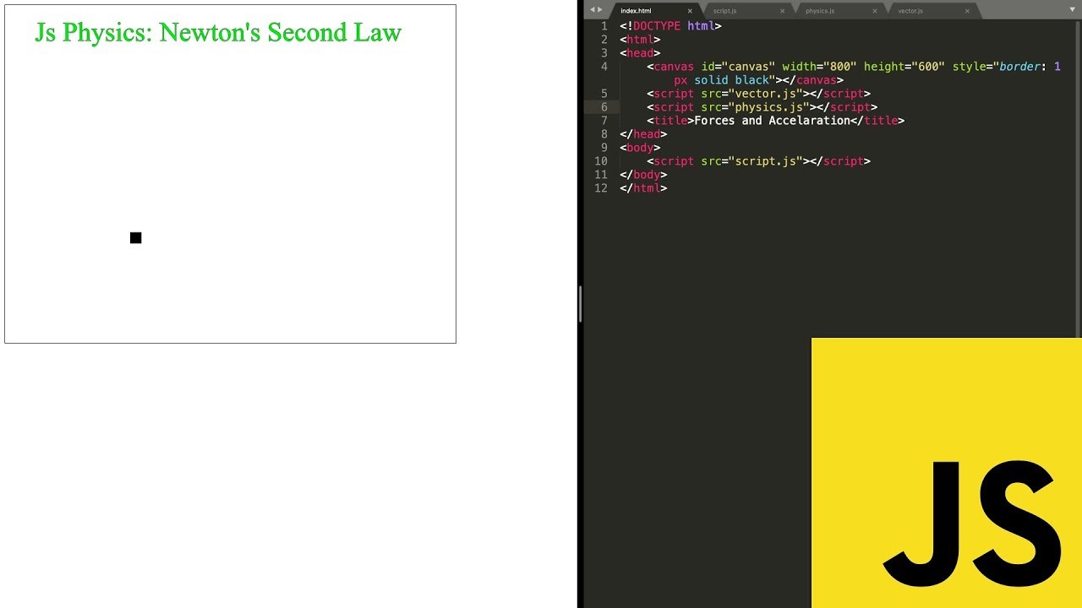Image resolution: width=1082 pixels, height=608 pixels.
Task: Click the black square on the canvas
Action: coord(136,238)
